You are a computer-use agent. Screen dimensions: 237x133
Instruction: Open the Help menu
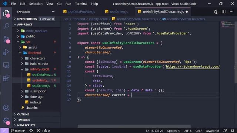(x=95, y=4)
